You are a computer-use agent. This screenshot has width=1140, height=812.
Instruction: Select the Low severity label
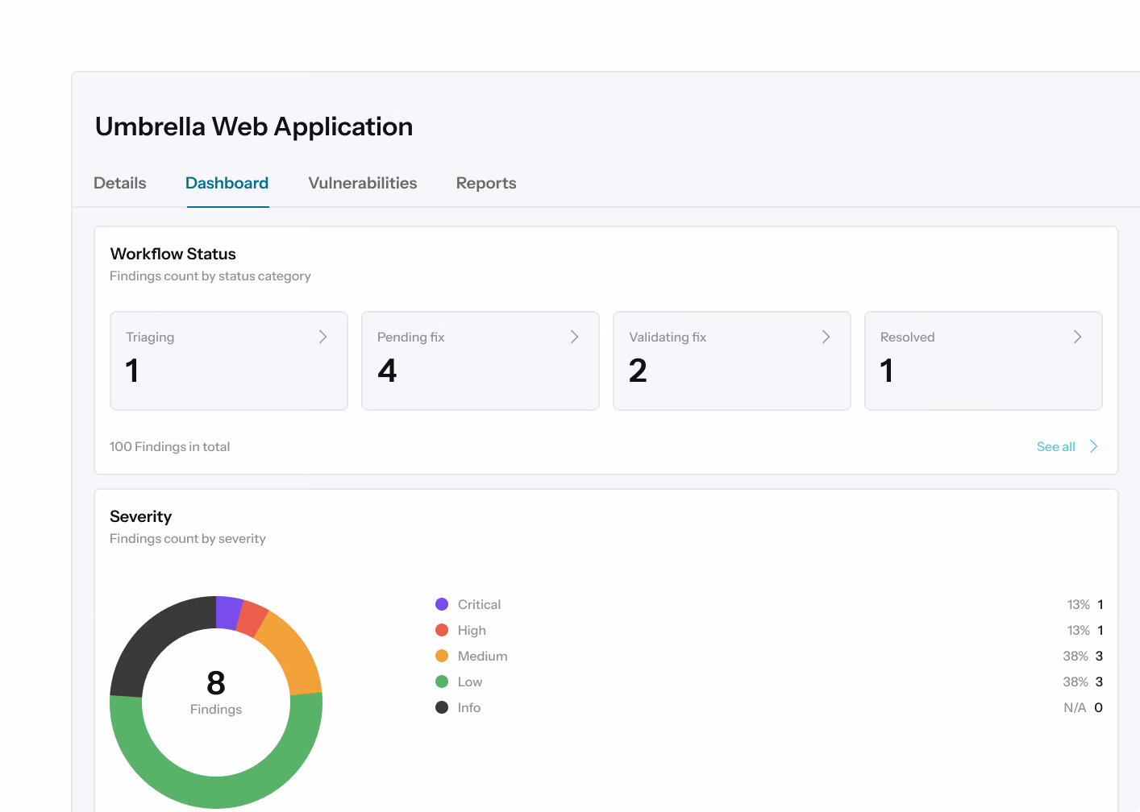470,681
